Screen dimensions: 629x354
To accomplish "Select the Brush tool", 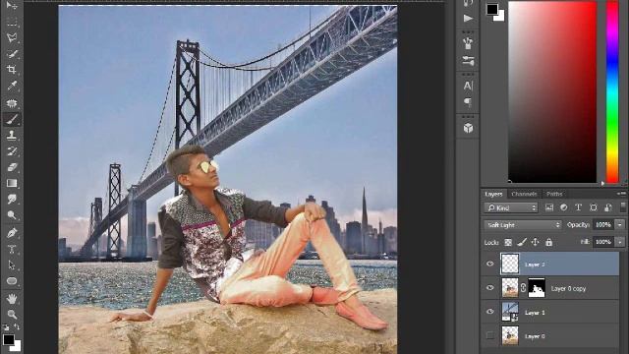I will (12, 119).
